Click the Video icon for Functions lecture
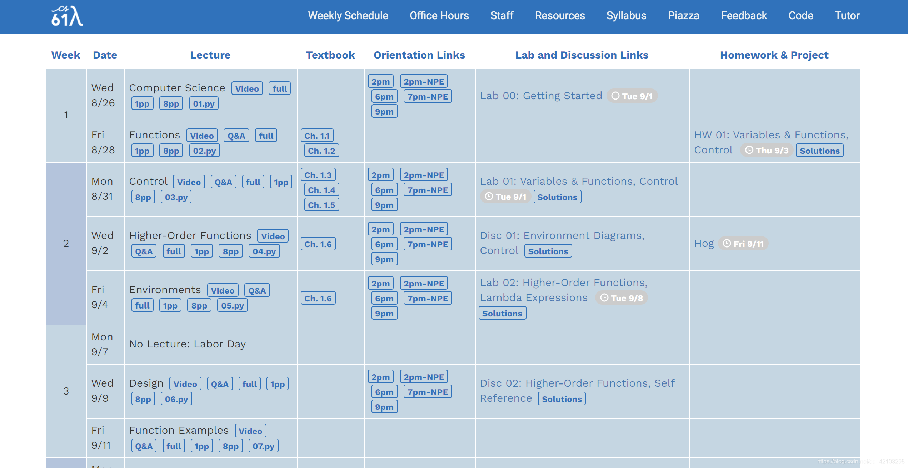Image resolution: width=908 pixels, height=468 pixels. pos(201,135)
